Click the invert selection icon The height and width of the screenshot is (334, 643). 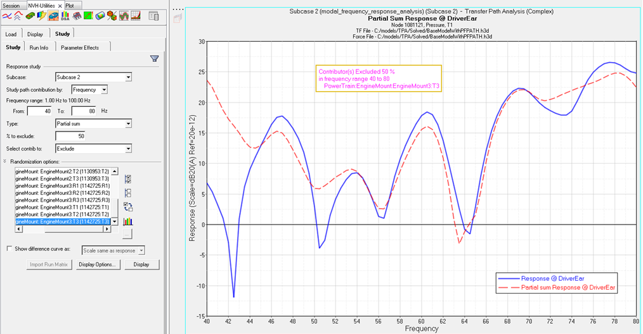click(128, 207)
